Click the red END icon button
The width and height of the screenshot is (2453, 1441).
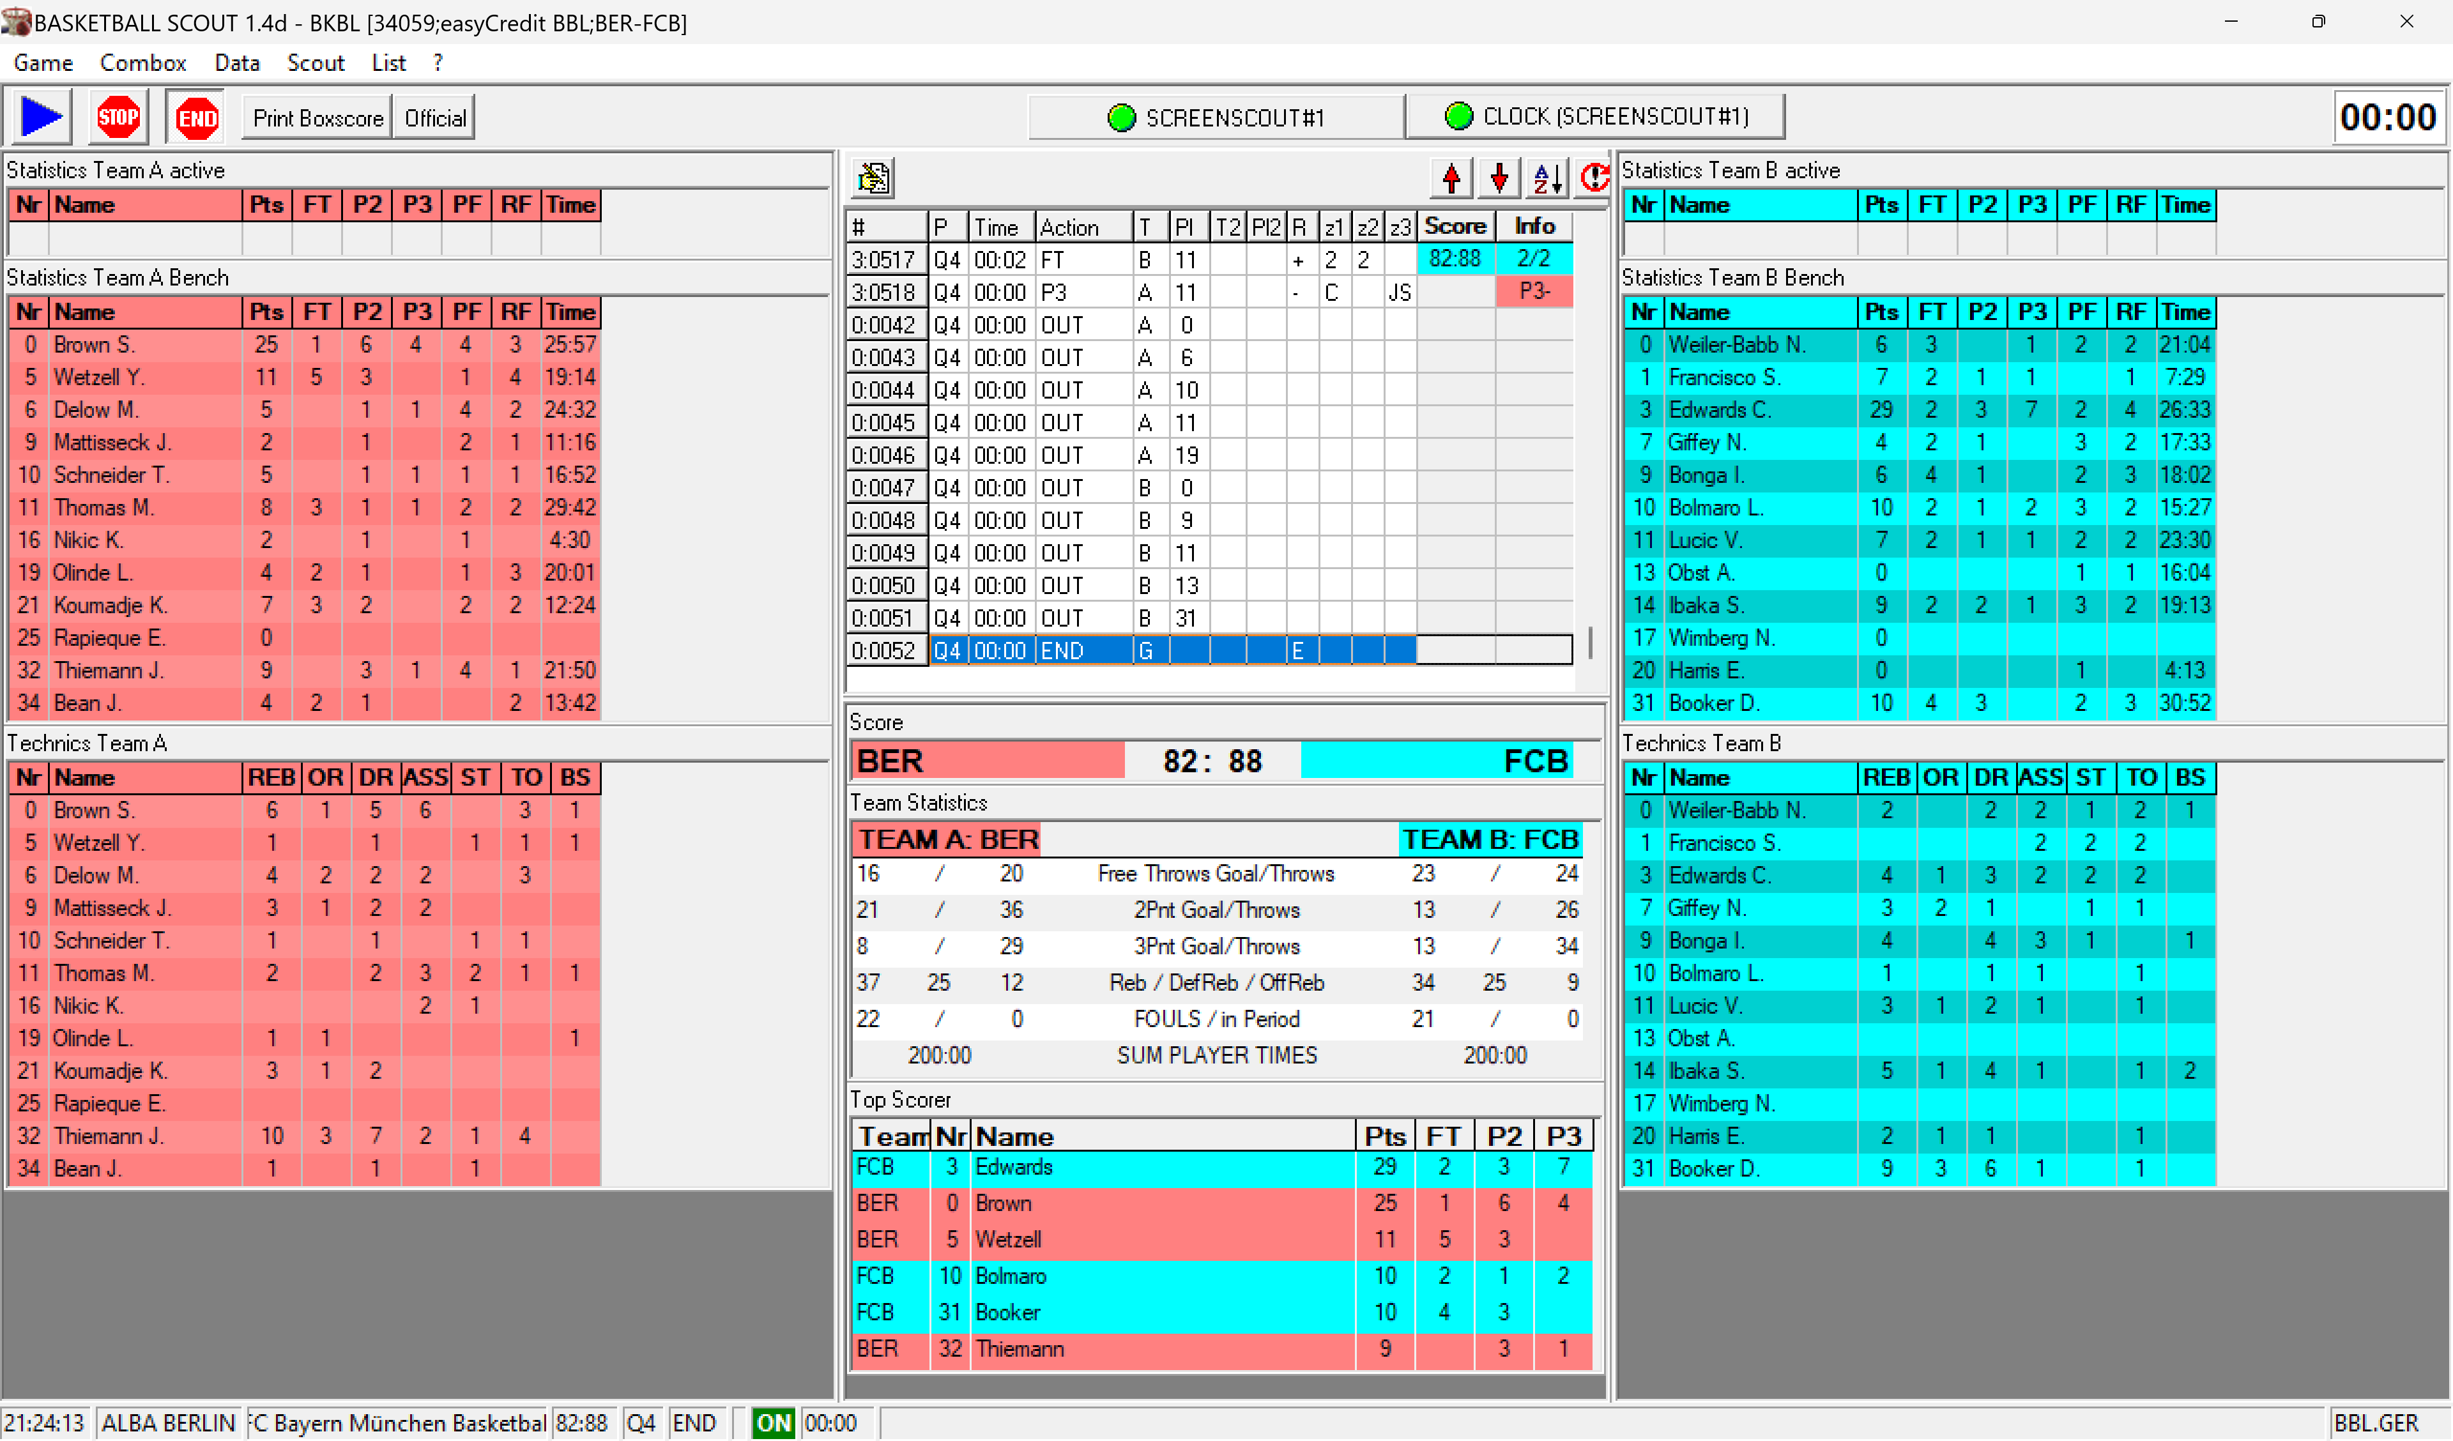197,118
